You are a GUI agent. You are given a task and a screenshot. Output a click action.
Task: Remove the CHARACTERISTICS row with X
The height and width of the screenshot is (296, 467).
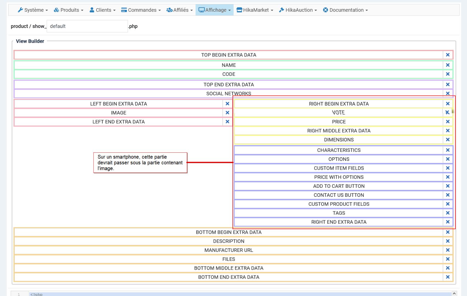pyautogui.click(x=448, y=150)
